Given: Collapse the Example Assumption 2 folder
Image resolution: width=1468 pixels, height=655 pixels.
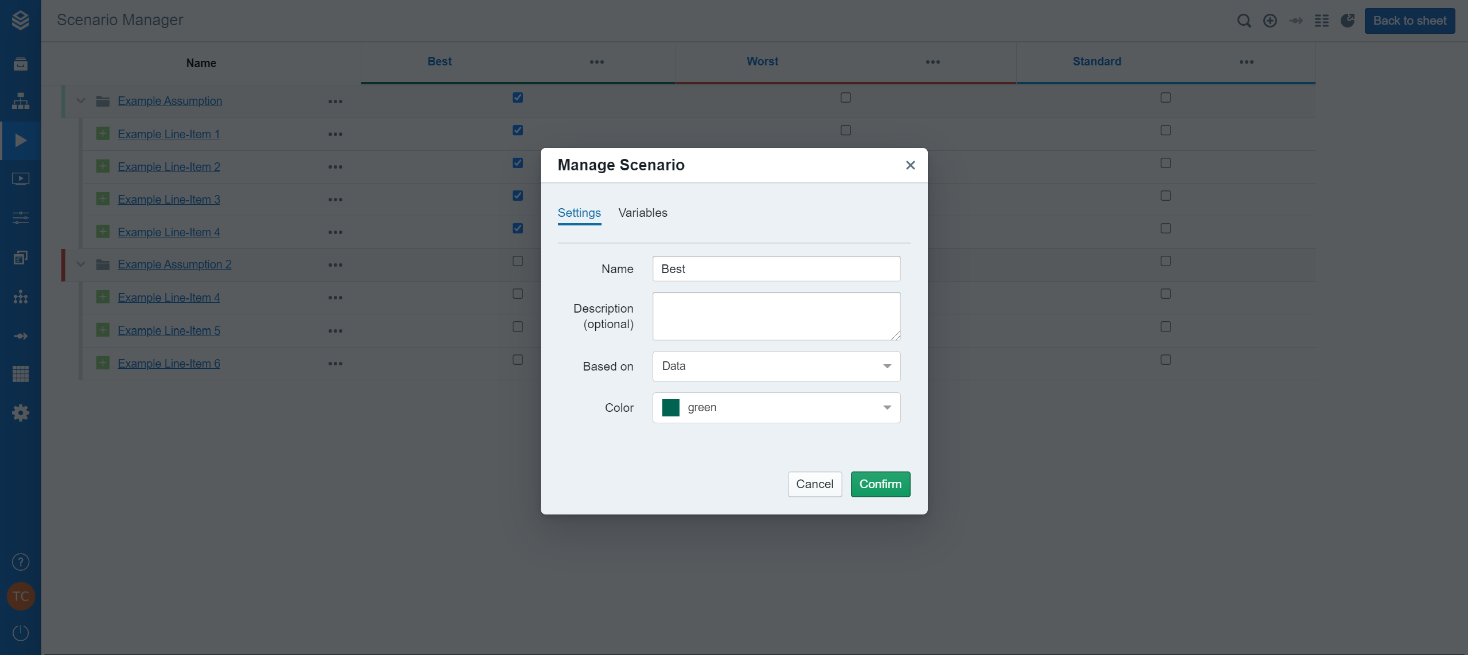Looking at the screenshot, I should 81,264.
